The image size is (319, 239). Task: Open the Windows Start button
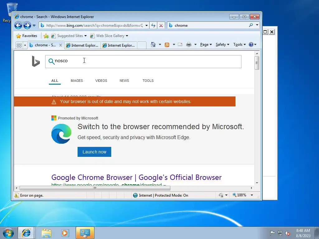pos(8,233)
